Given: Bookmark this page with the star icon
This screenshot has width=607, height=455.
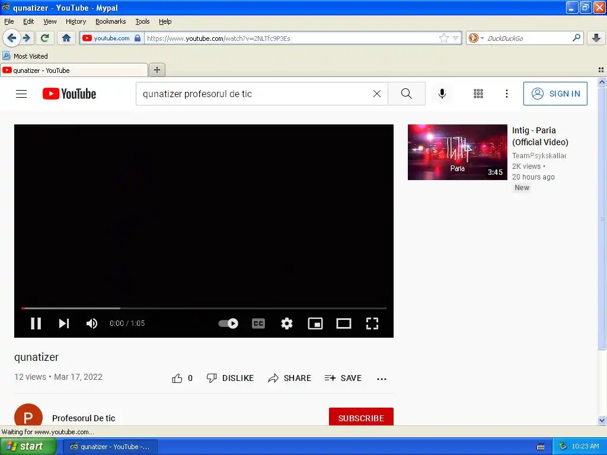Looking at the screenshot, I should tap(443, 38).
